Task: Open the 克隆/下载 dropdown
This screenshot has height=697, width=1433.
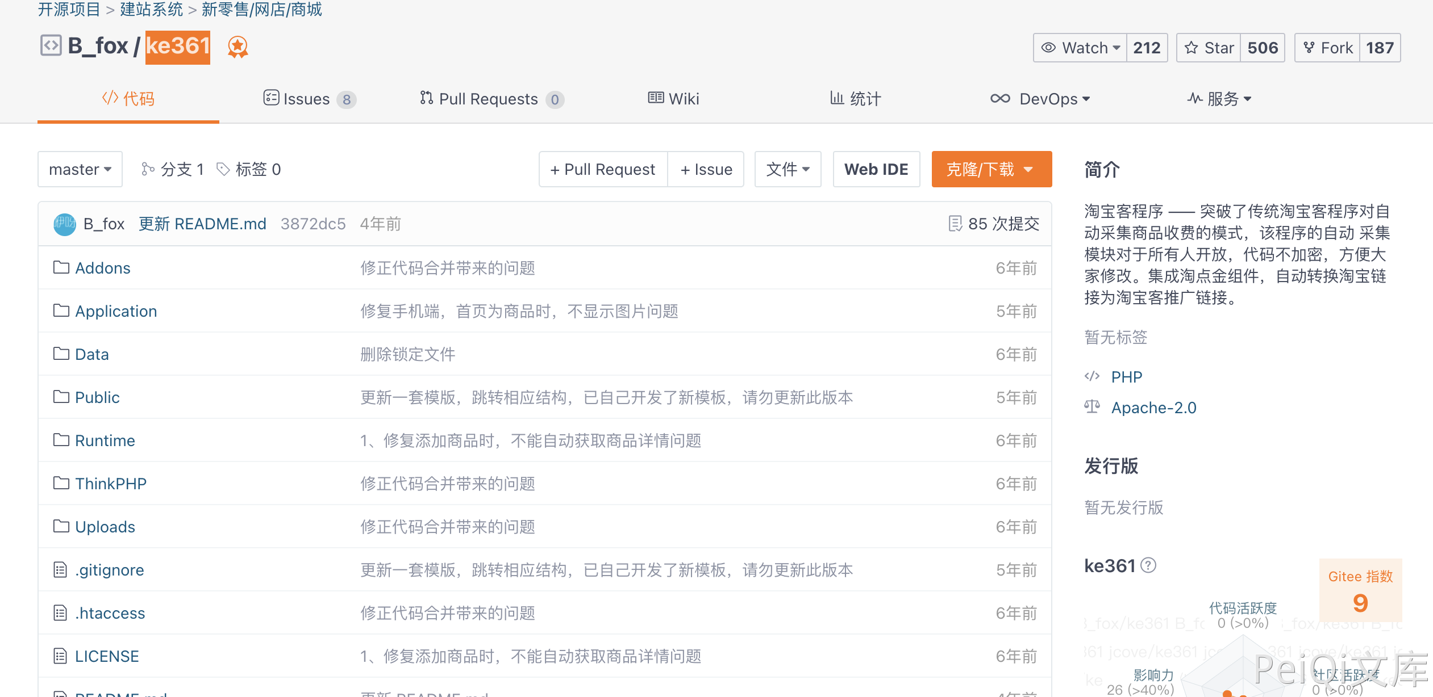Action: [992, 169]
